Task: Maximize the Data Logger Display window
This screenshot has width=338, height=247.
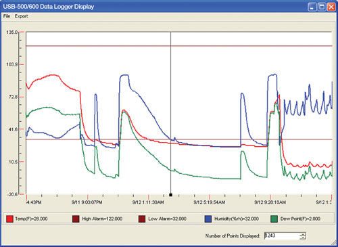Action: click(322, 7)
